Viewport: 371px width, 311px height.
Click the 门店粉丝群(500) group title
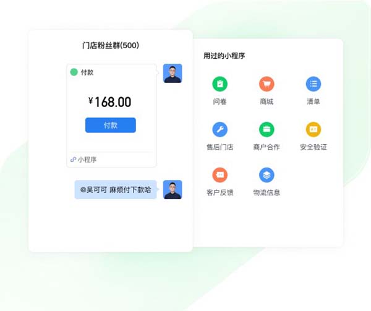click(x=111, y=45)
